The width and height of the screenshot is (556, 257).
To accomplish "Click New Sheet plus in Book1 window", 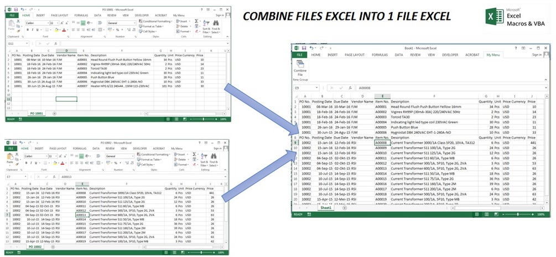I will [x=344, y=208].
